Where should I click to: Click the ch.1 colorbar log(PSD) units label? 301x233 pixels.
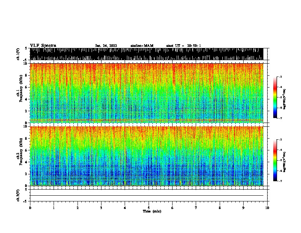tap(285, 99)
